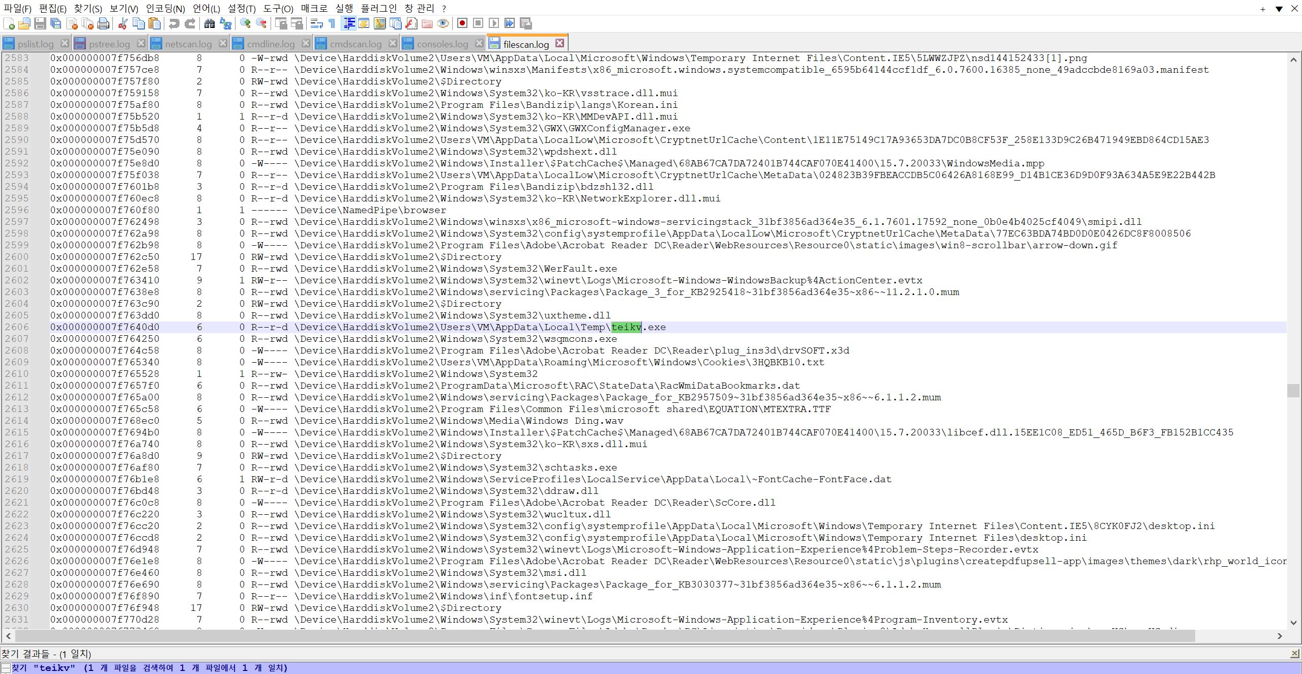
Task: Click the Play macro icon
Action: [x=493, y=23]
